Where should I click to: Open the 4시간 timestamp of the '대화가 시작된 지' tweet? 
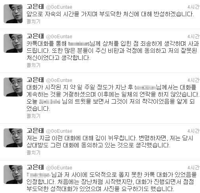[x=194, y=80]
